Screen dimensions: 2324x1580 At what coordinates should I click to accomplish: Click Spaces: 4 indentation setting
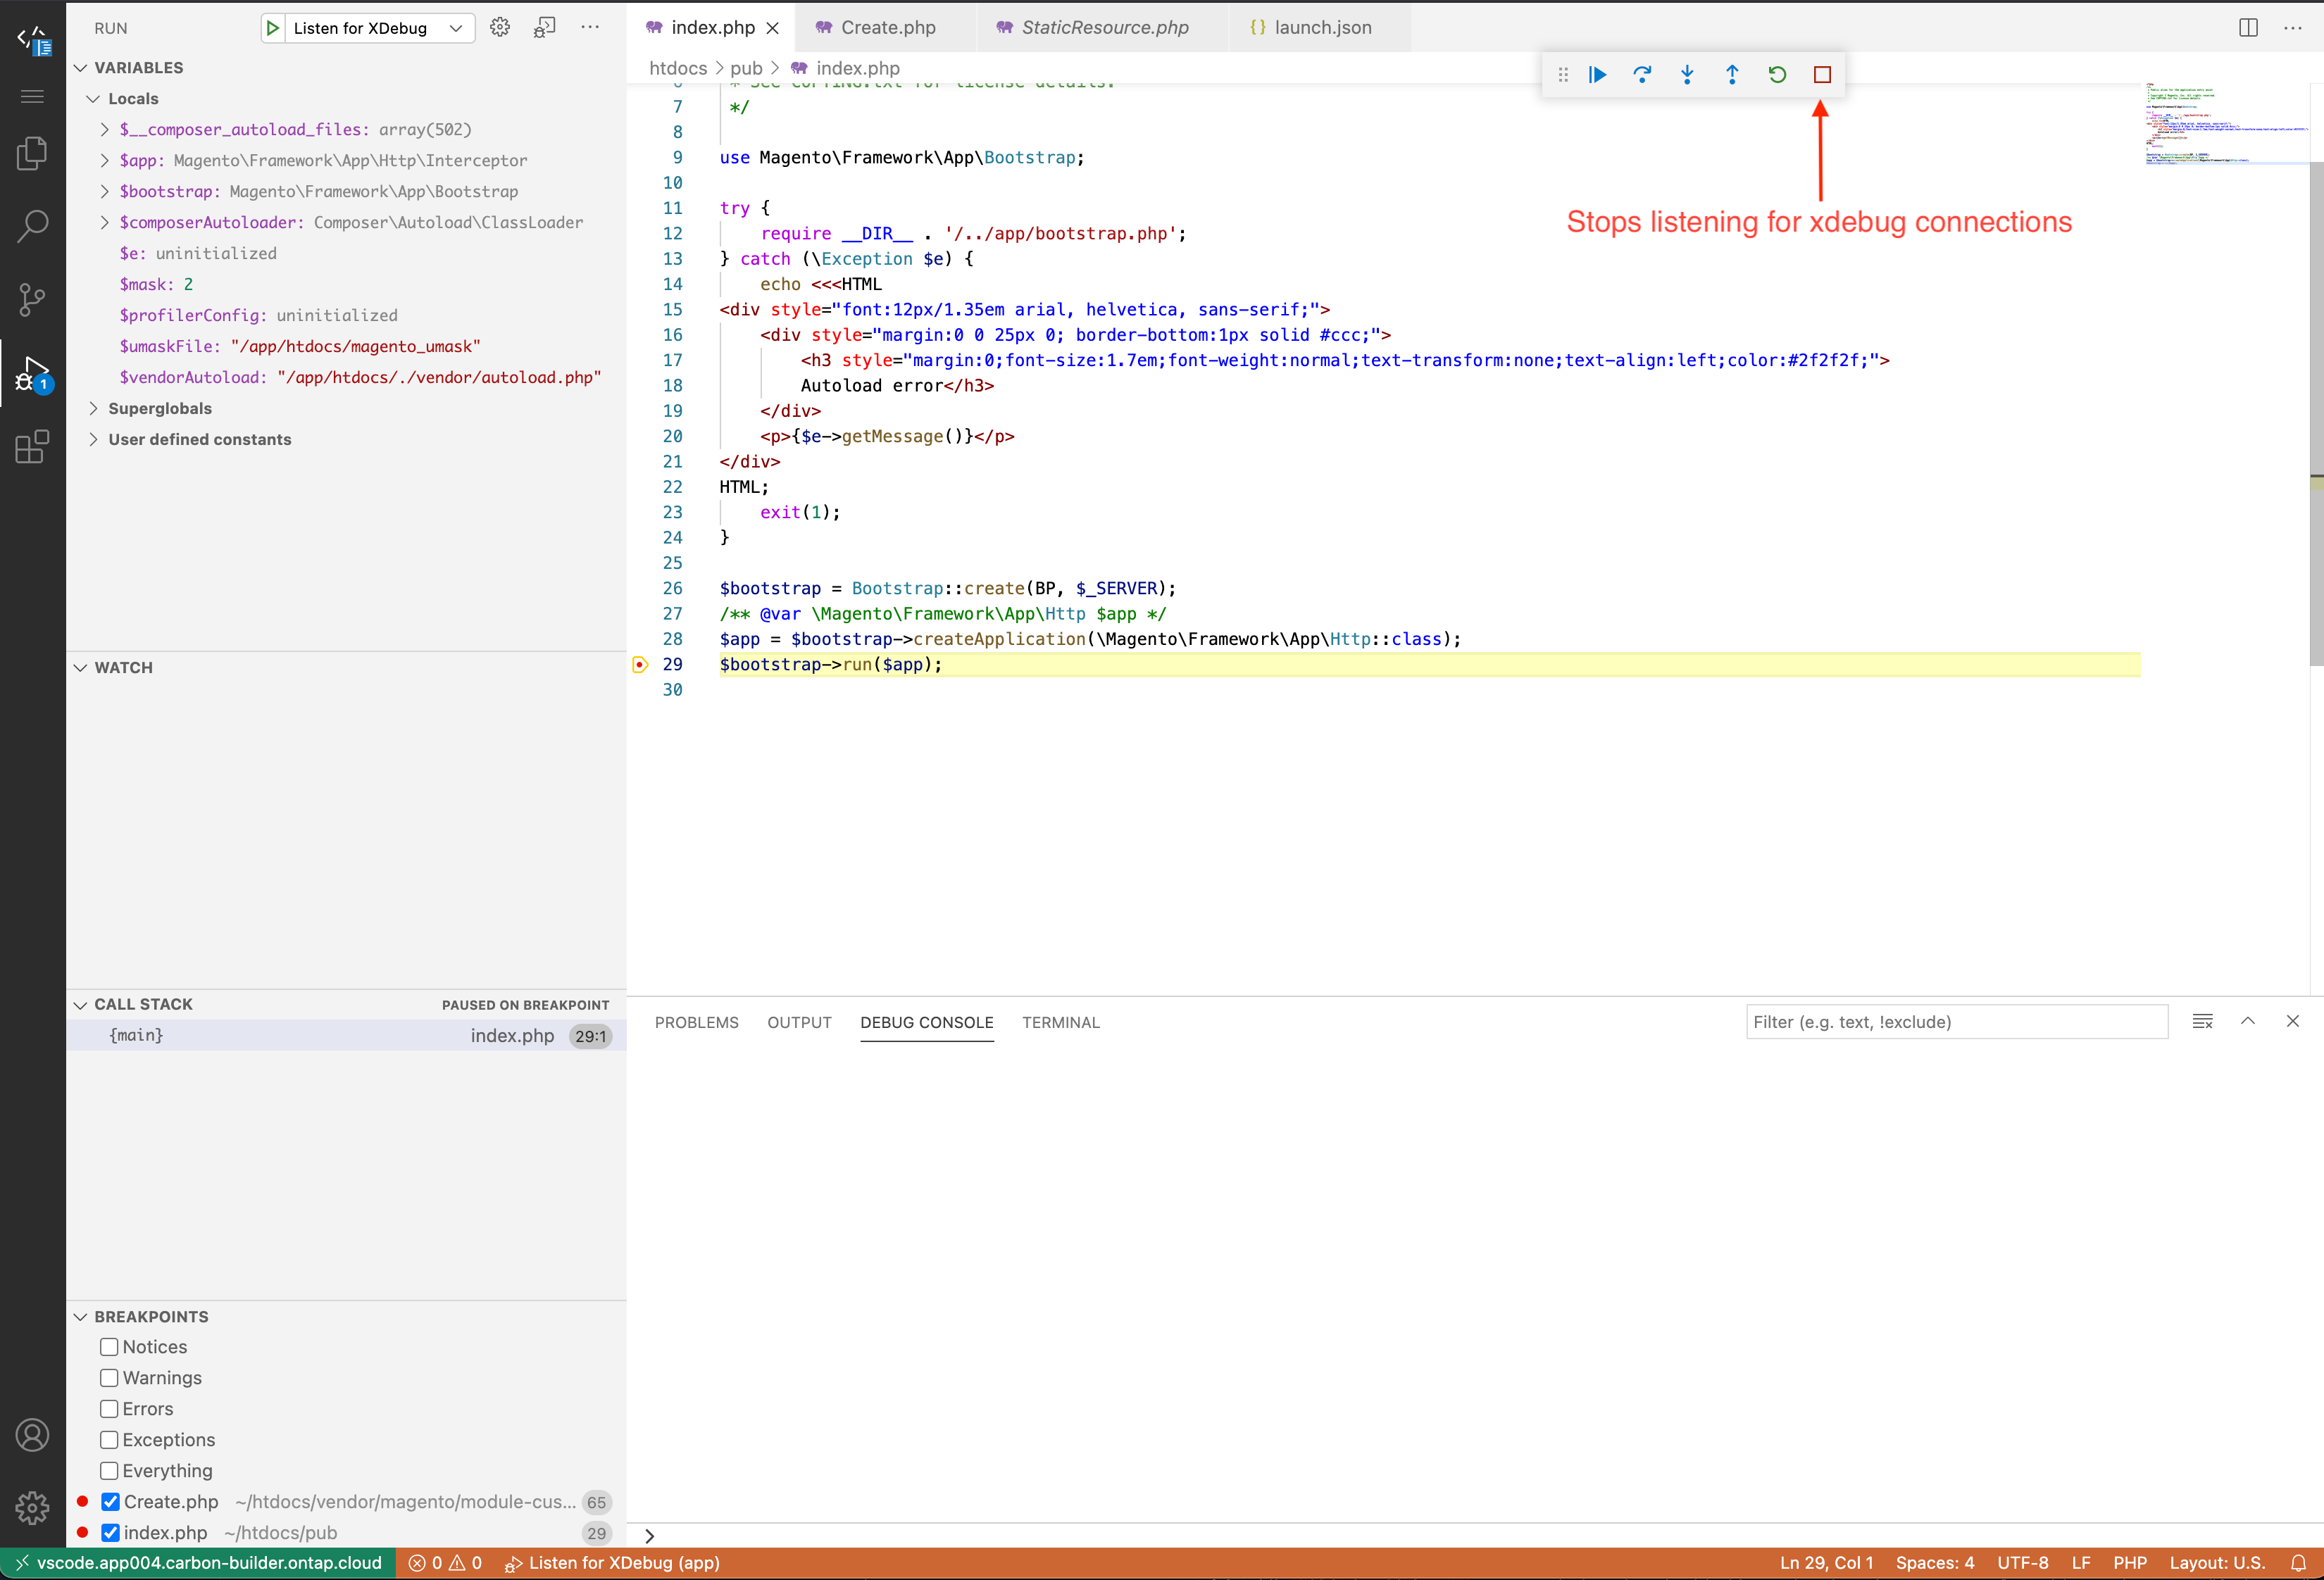(1935, 1563)
